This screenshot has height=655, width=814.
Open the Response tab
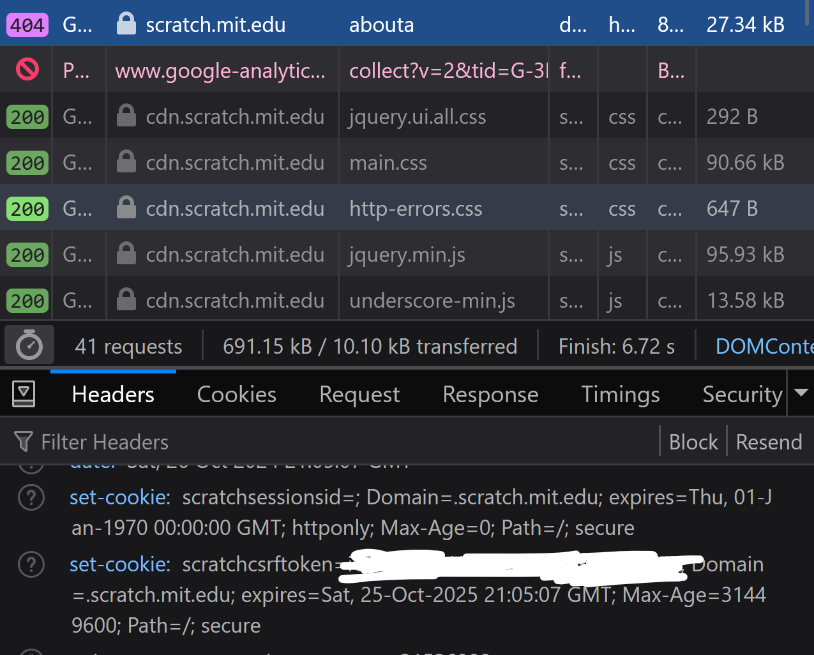490,394
